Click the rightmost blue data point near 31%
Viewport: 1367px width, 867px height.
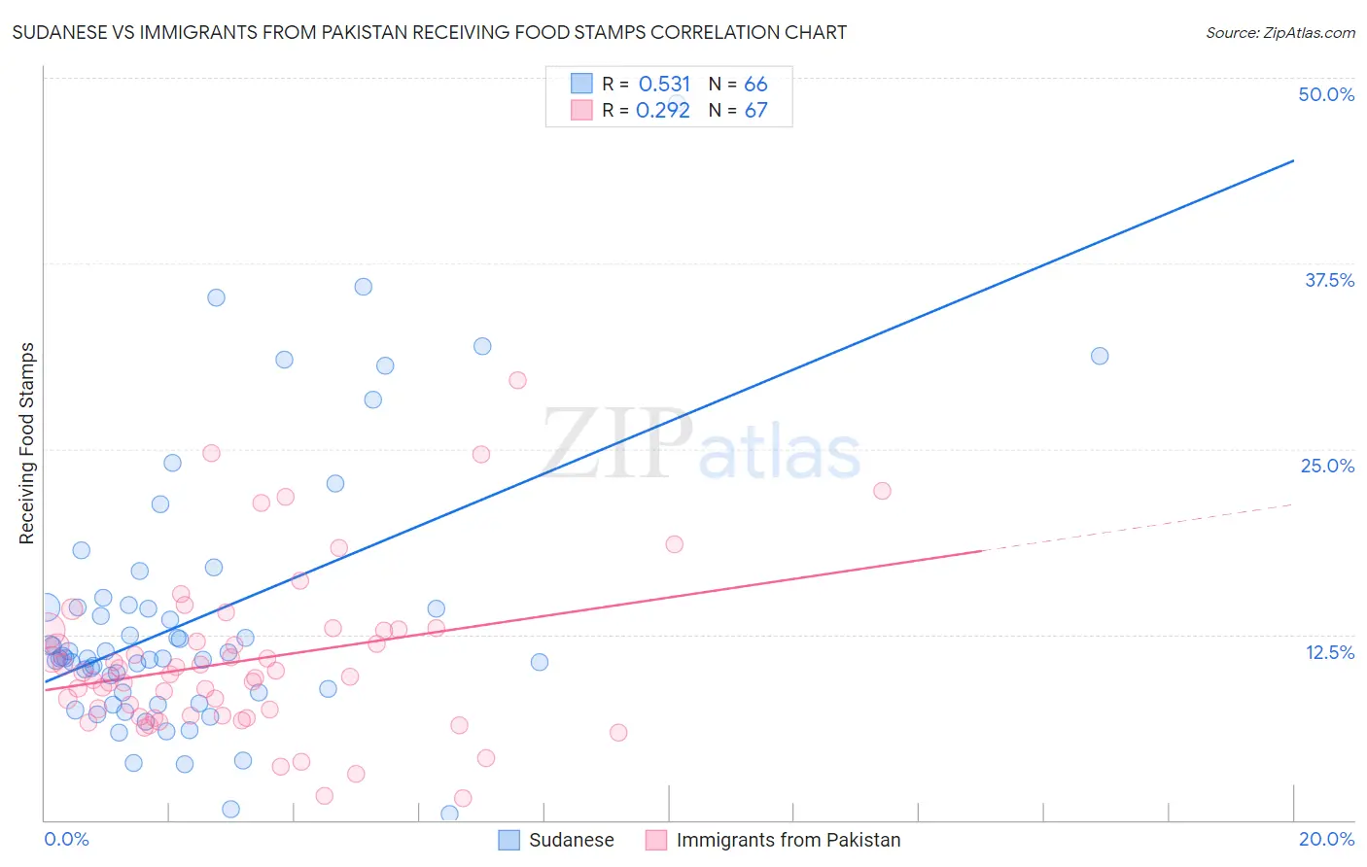(x=1100, y=356)
